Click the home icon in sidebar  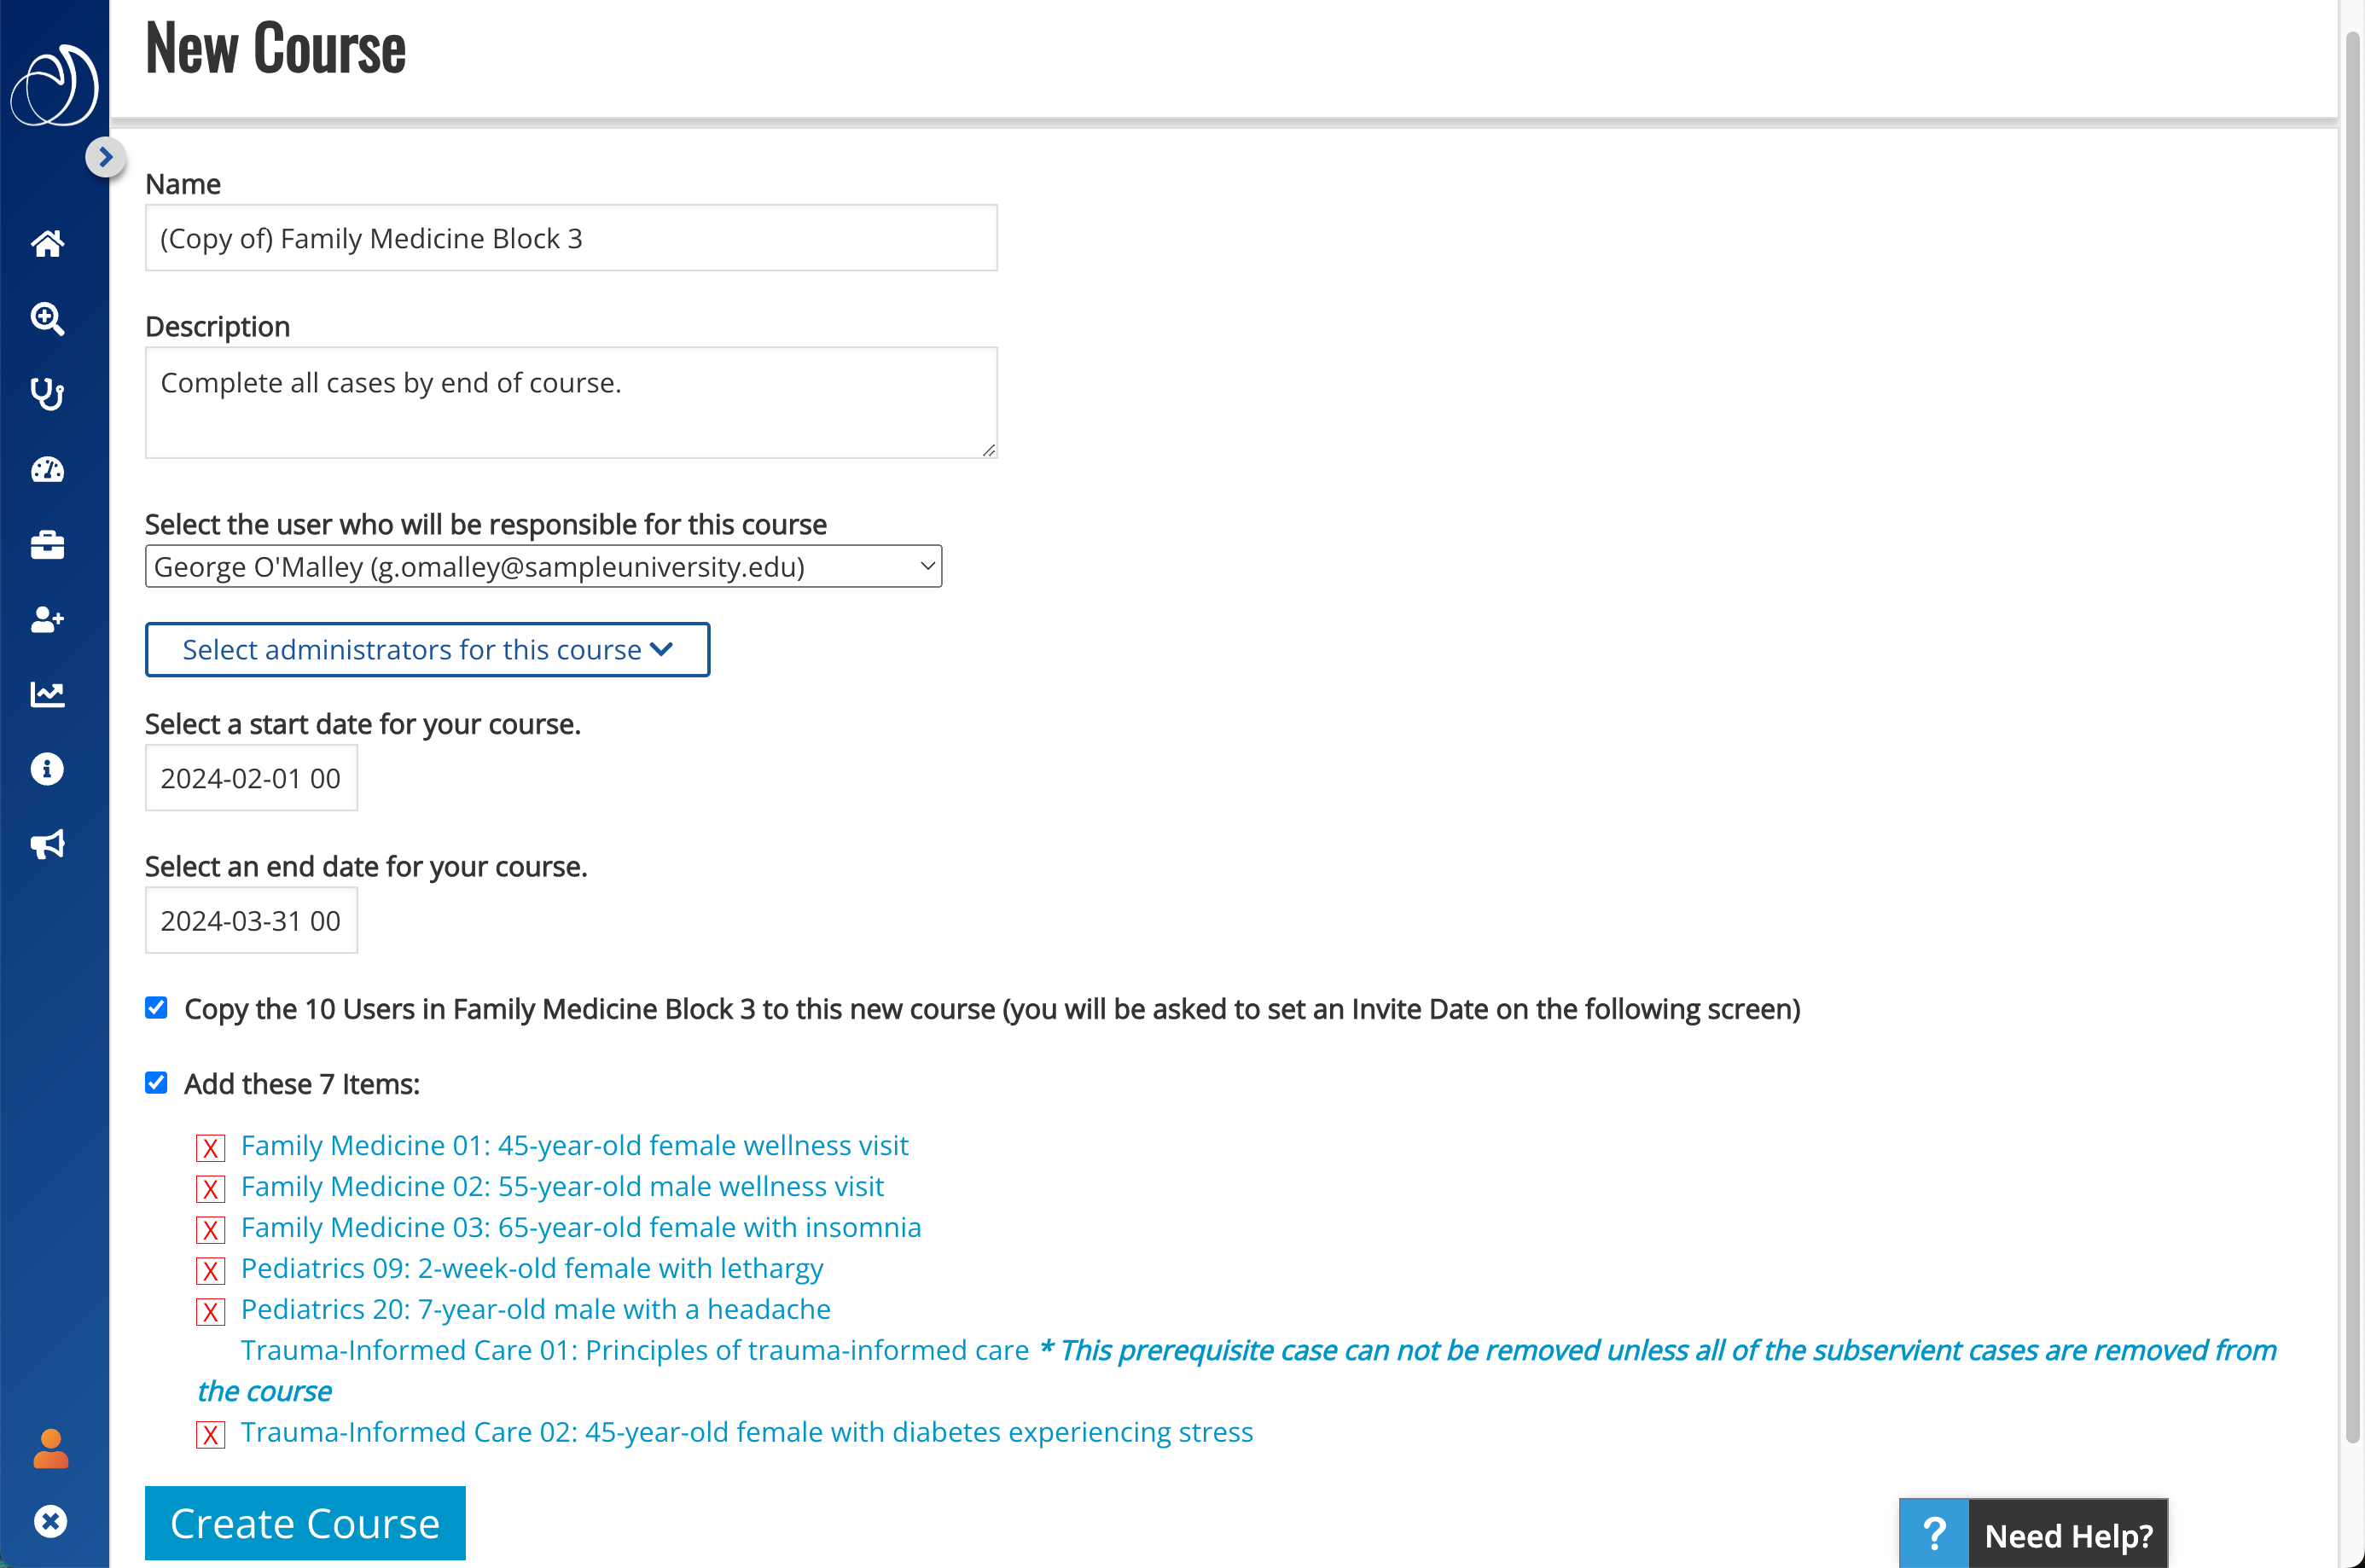(x=47, y=243)
